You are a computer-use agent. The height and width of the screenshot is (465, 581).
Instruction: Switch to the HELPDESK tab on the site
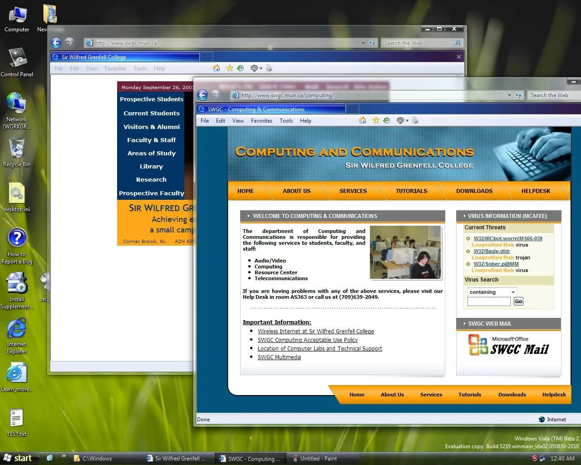[x=537, y=191]
